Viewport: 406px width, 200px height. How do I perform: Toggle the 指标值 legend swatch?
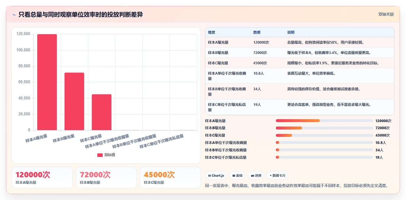tap(100, 155)
